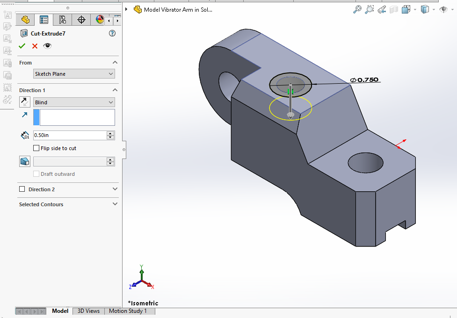This screenshot has height=318, width=457.
Task: Open the DimXpertManager crosshair tab
Action: pos(81,20)
